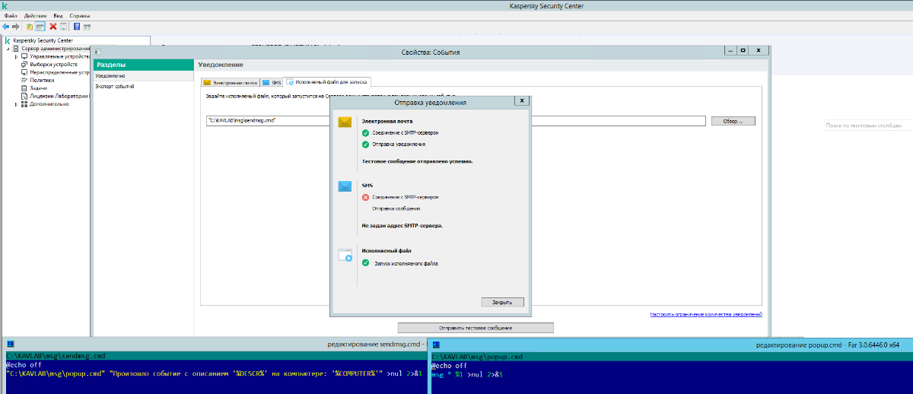Click 'msg * %1 >nul 2>&1' line in popup.cmd

pyautogui.click(x=467, y=375)
